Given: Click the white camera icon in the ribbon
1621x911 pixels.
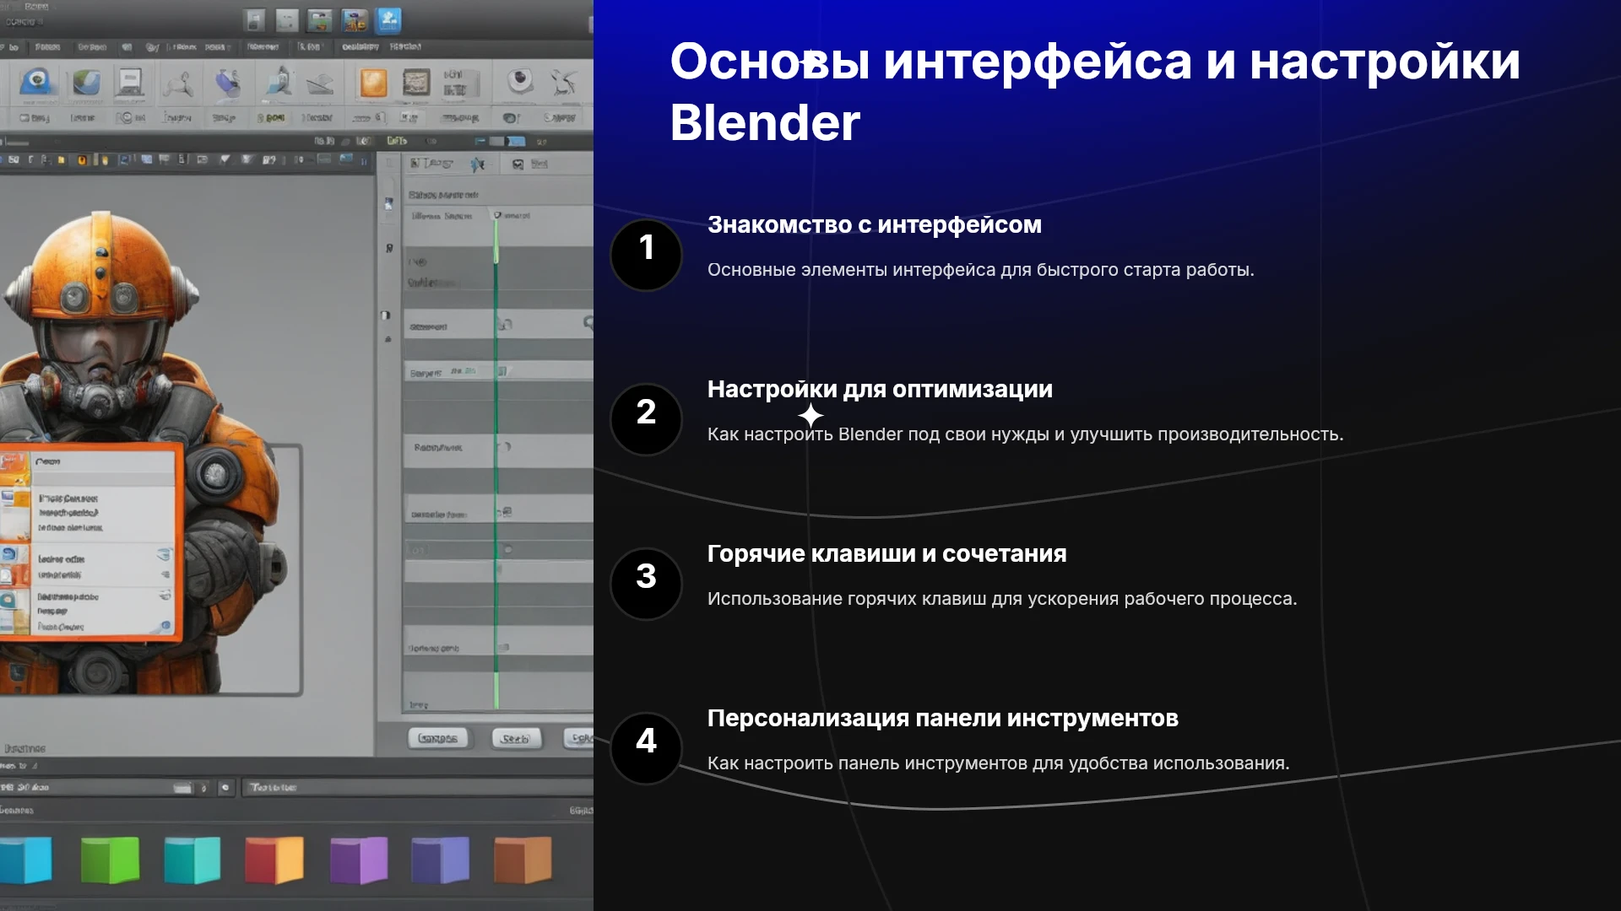Looking at the screenshot, I should pos(520,82).
